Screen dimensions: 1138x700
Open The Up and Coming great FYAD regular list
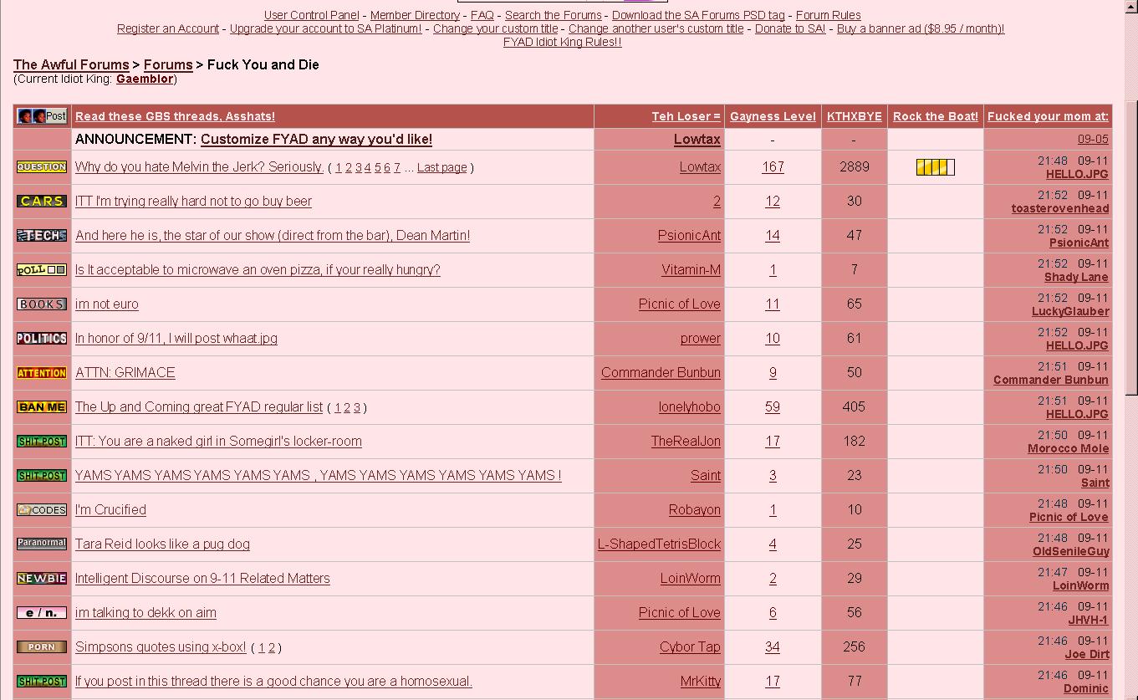(199, 407)
